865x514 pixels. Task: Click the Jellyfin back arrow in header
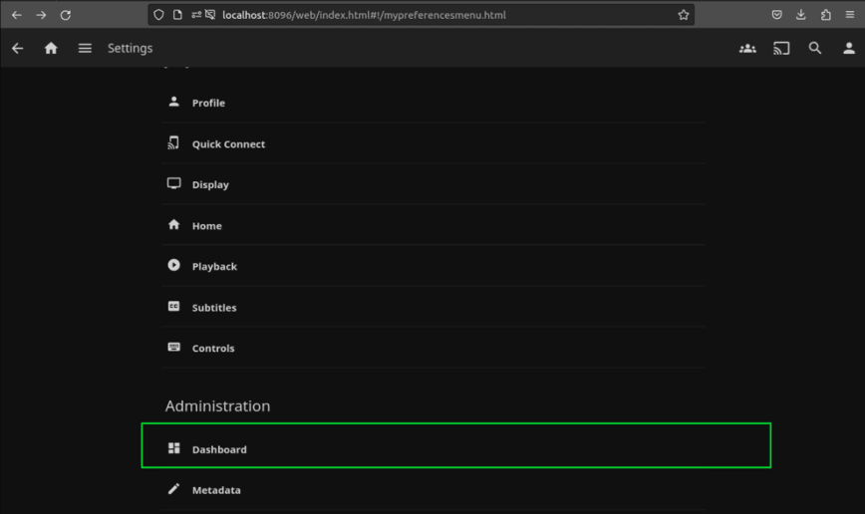point(18,49)
